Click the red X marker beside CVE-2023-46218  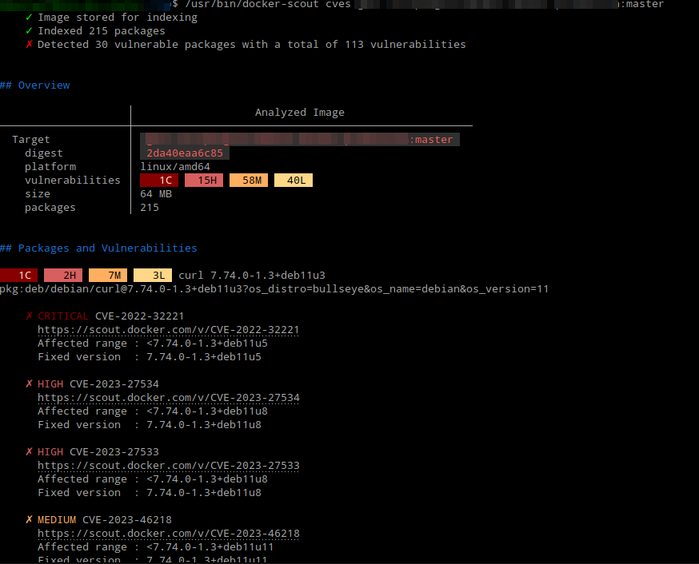tap(29, 519)
